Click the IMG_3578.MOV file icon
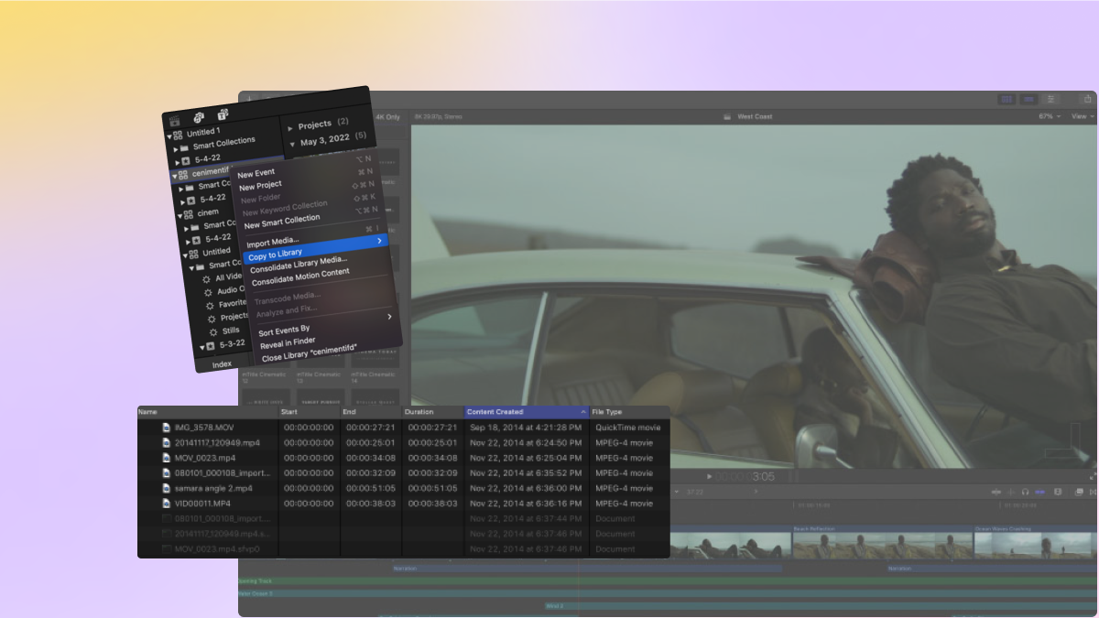Screen dimensions: 1099x618 (x=167, y=428)
